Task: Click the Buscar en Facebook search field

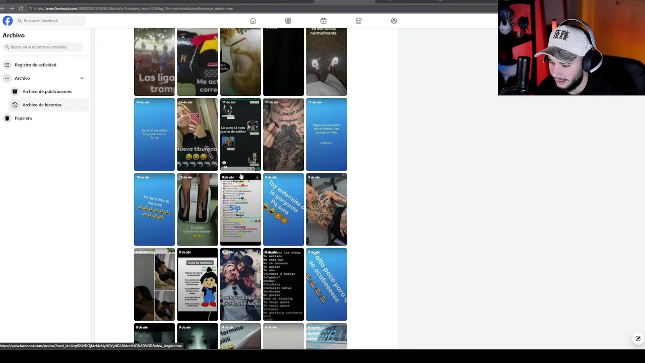Action: pyautogui.click(x=50, y=21)
